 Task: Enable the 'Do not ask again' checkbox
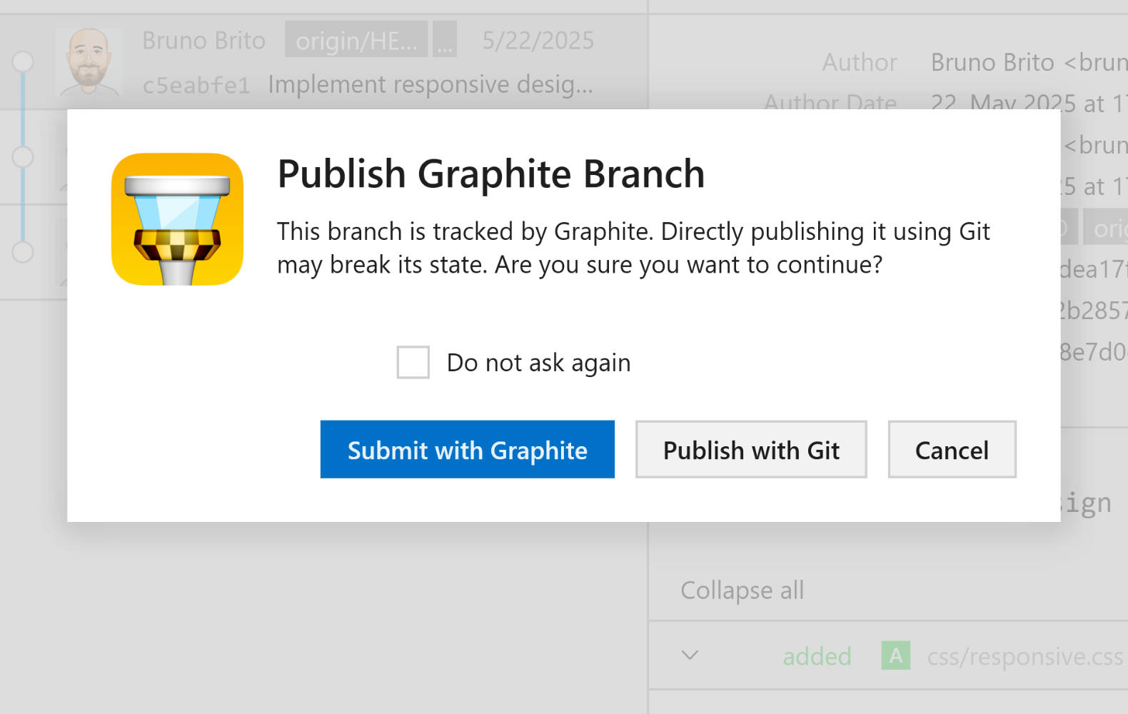click(x=413, y=362)
